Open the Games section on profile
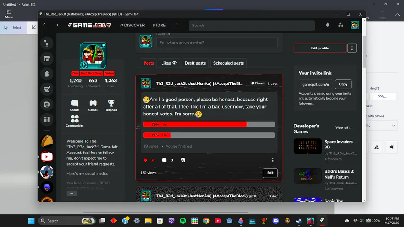Image resolution: width=404 pixels, height=227 pixels. pos(93,105)
